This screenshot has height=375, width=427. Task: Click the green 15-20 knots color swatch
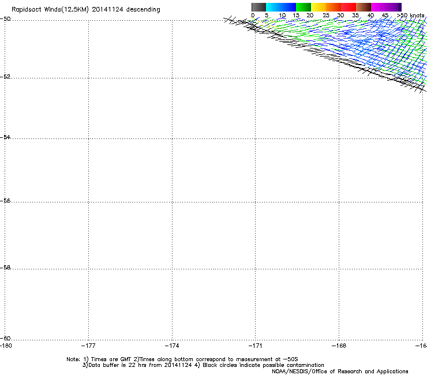click(304, 7)
